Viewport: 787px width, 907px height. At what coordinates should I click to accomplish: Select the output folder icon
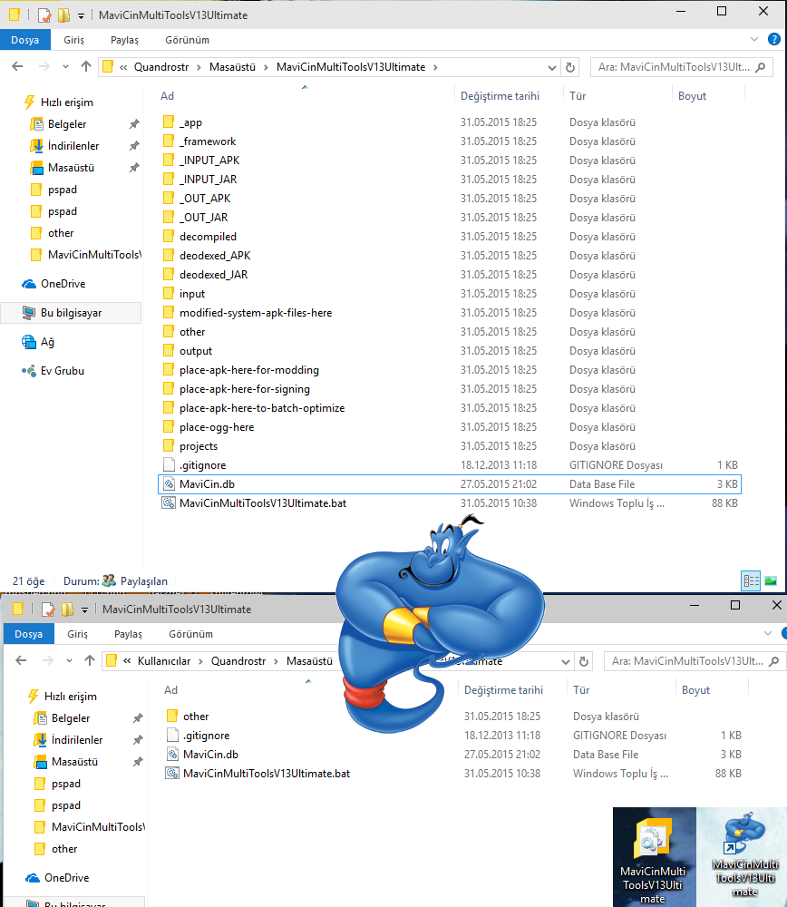(x=169, y=350)
